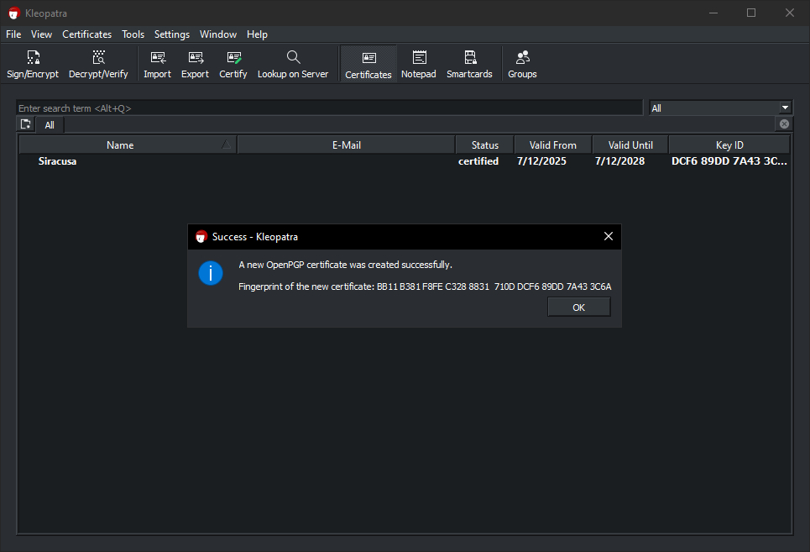This screenshot has height=552, width=810.
Task: Open the Notepad view
Action: pyautogui.click(x=419, y=64)
